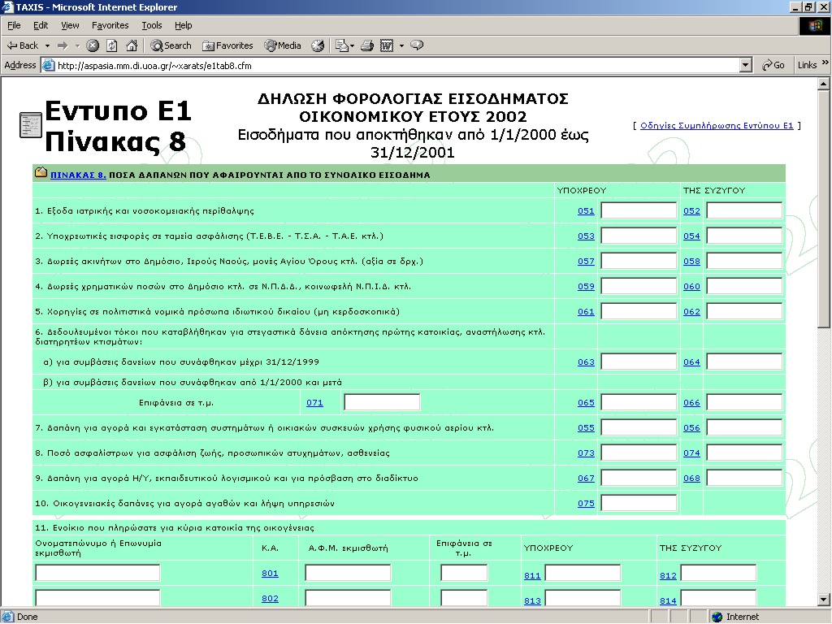Print the page with printer icon
The width and height of the screenshot is (832, 624).
pos(366,45)
